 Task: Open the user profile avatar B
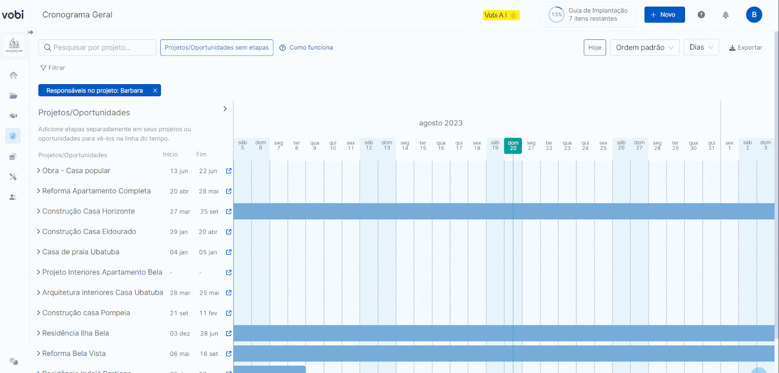(754, 15)
